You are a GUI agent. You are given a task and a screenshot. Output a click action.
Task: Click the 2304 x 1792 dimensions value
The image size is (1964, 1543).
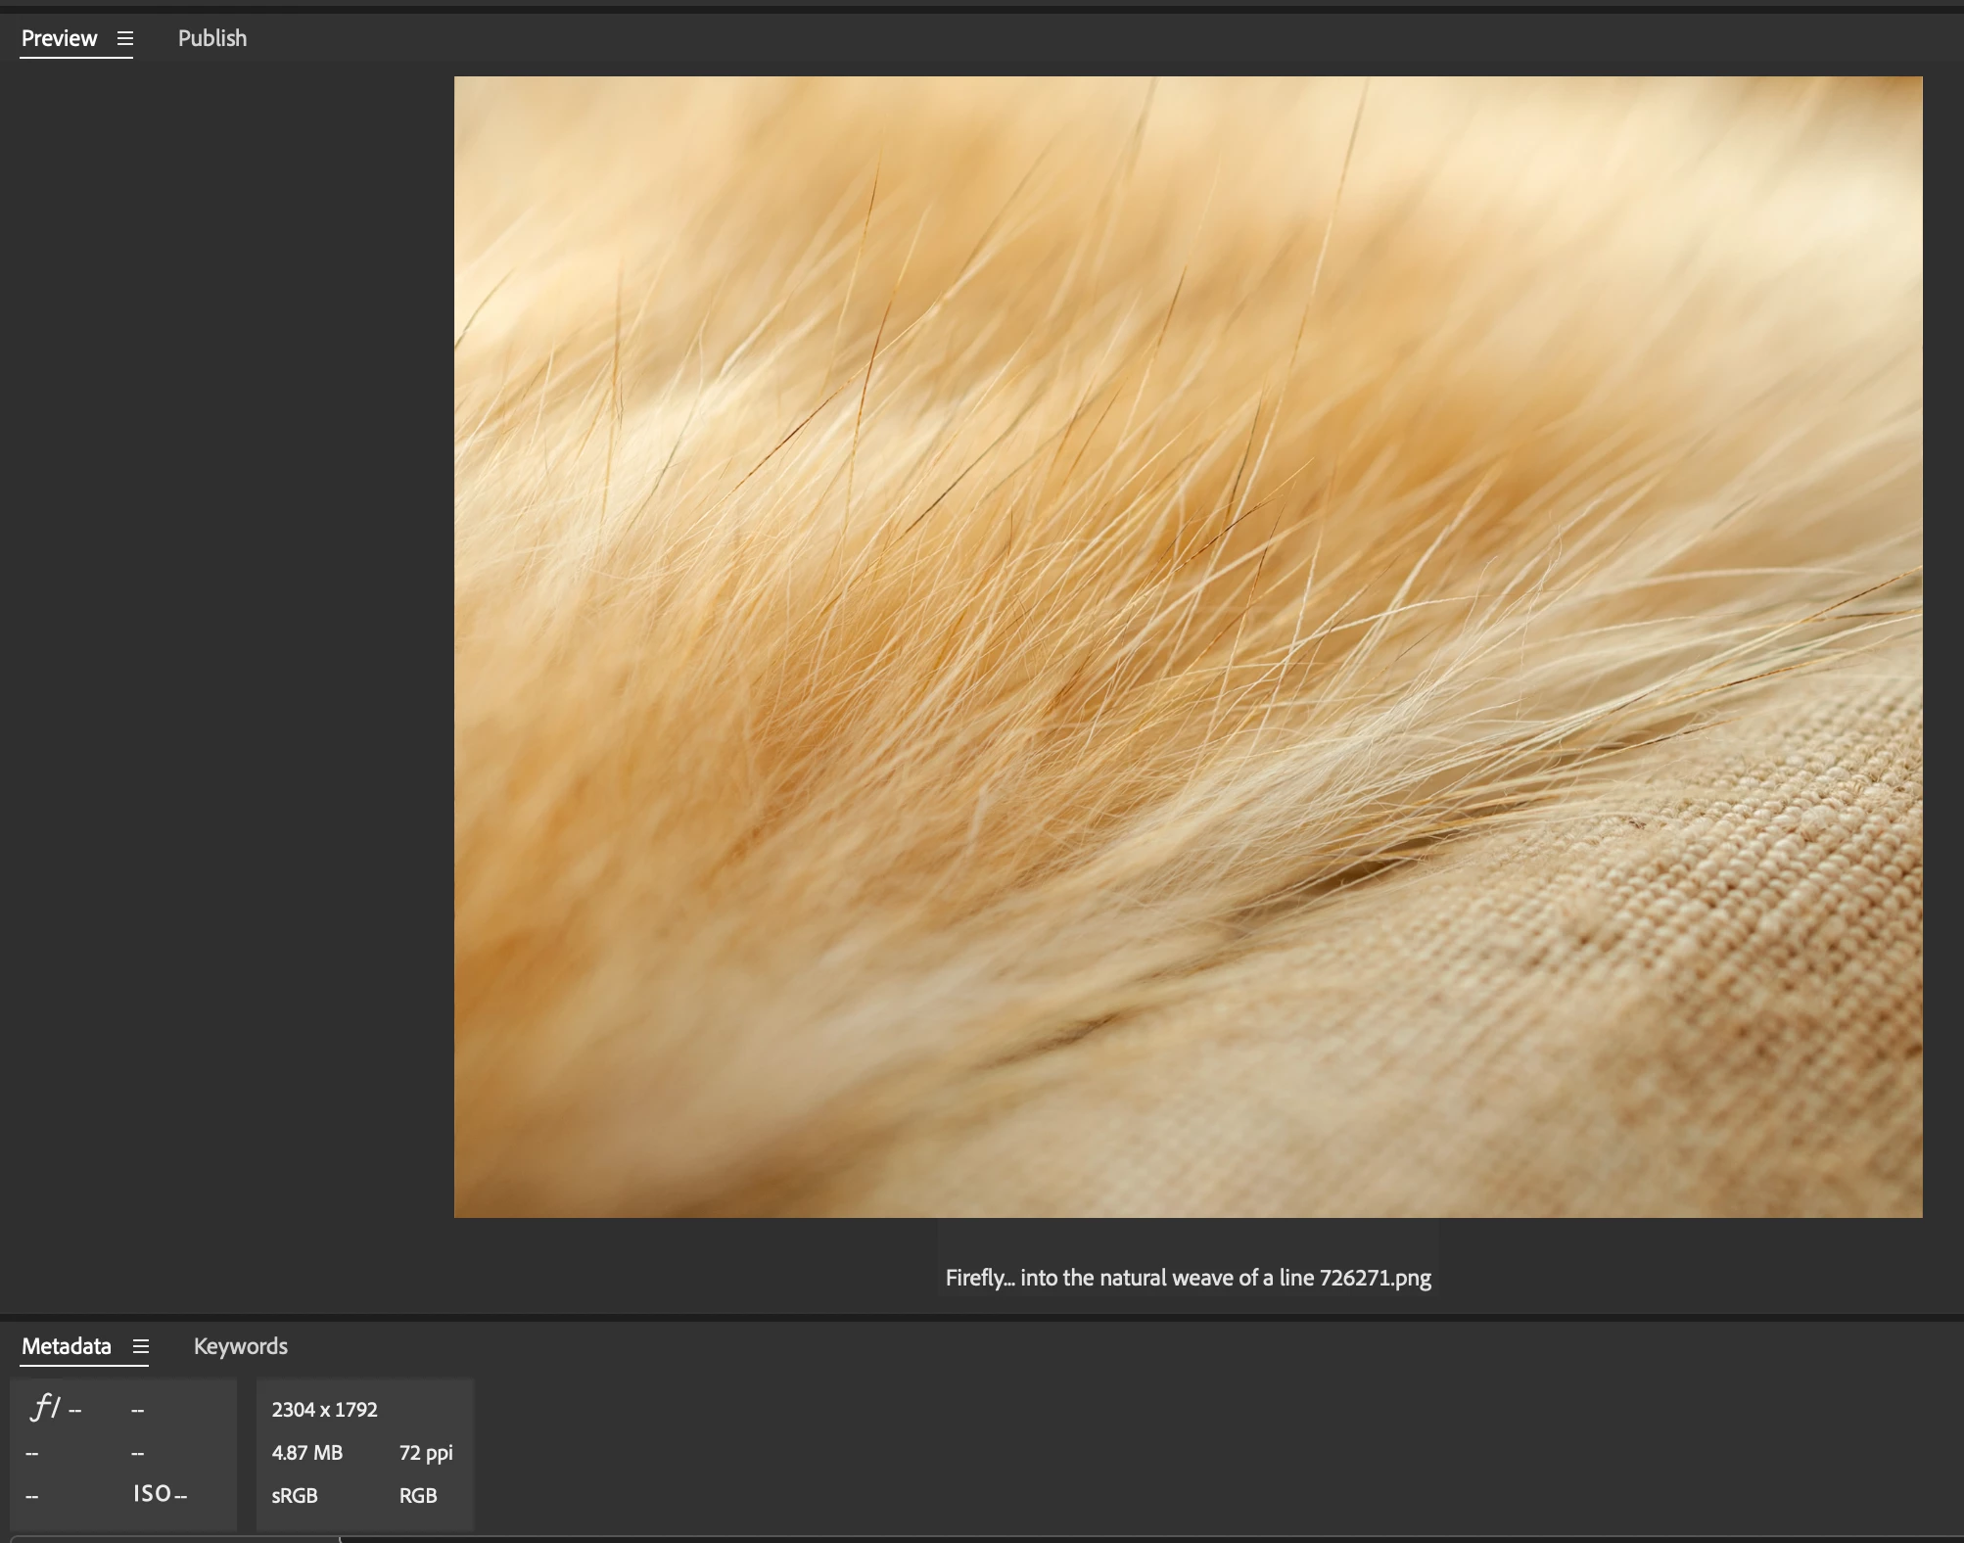click(324, 1410)
